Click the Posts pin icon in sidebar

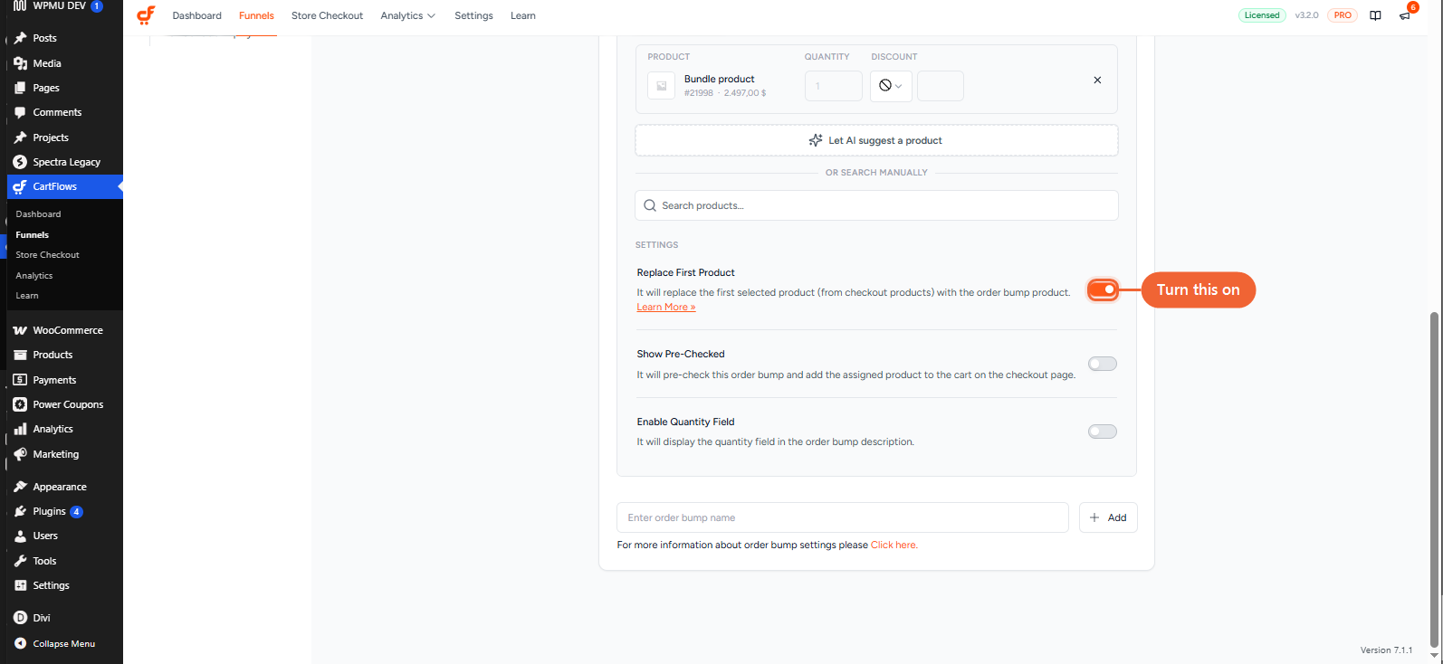pyautogui.click(x=20, y=38)
